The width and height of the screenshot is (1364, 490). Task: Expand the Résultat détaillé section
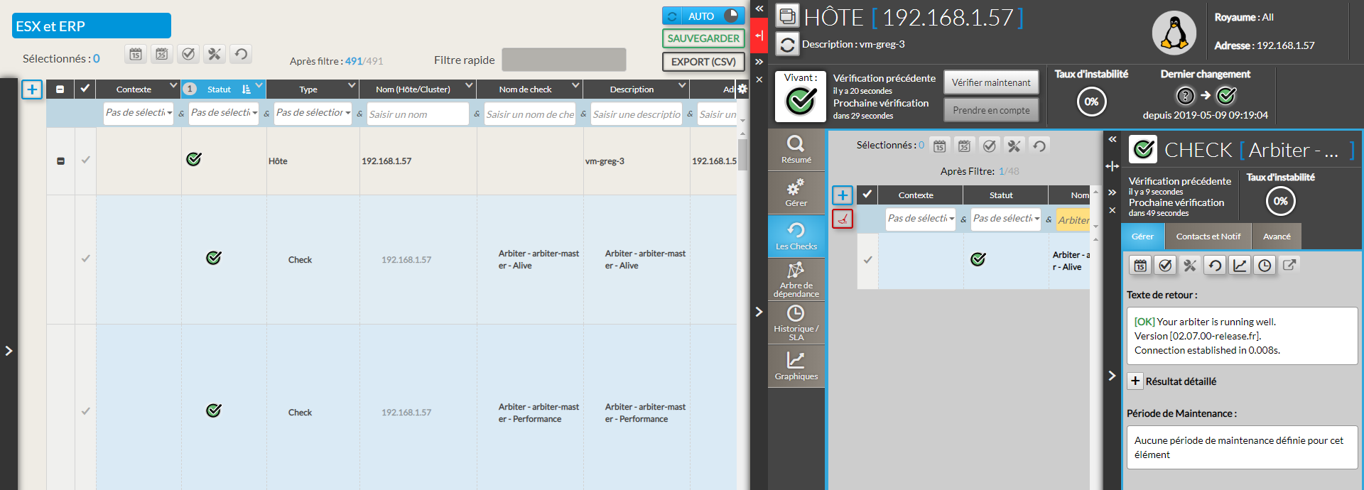point(1135,381)
